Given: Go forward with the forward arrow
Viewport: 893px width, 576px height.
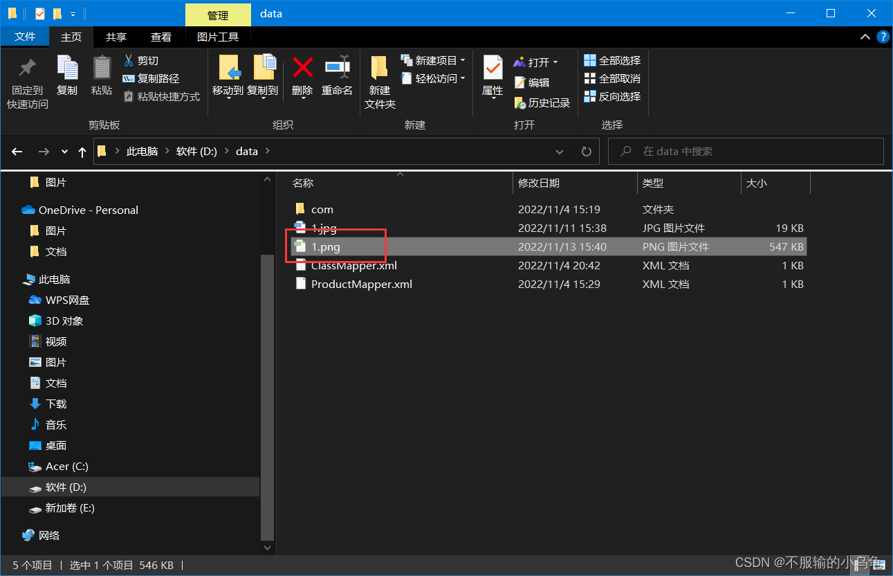Looking at the screenshot, I should (44, 151).
